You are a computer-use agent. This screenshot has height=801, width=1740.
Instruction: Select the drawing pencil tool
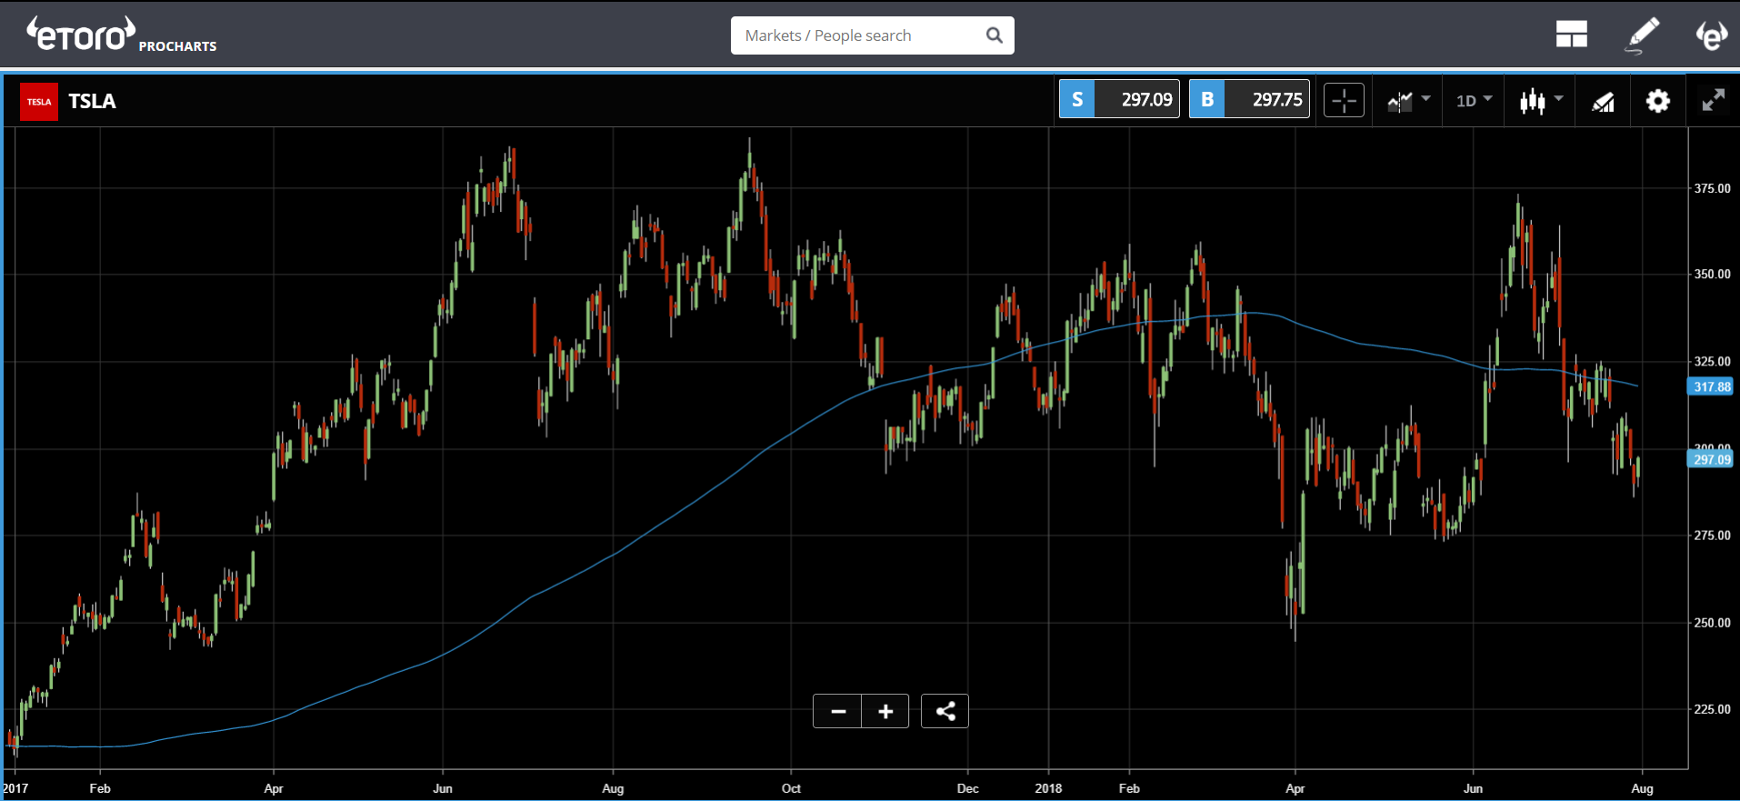click(x=1642, y=35)
